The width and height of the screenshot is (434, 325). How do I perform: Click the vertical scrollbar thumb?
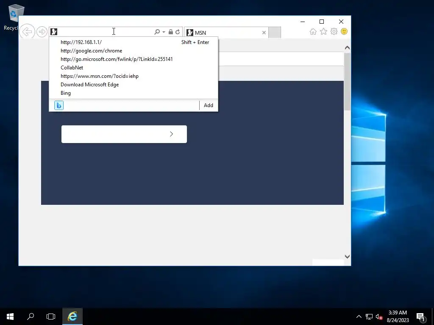[x=348, y=82]
